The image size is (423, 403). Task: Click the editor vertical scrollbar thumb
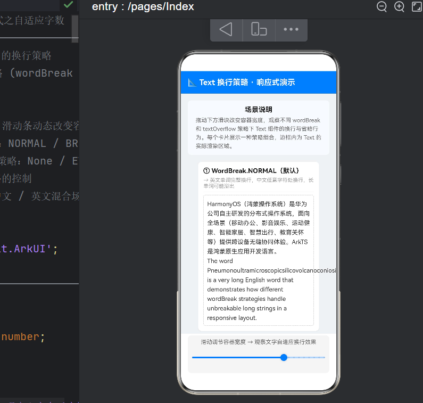coord(75,29)
